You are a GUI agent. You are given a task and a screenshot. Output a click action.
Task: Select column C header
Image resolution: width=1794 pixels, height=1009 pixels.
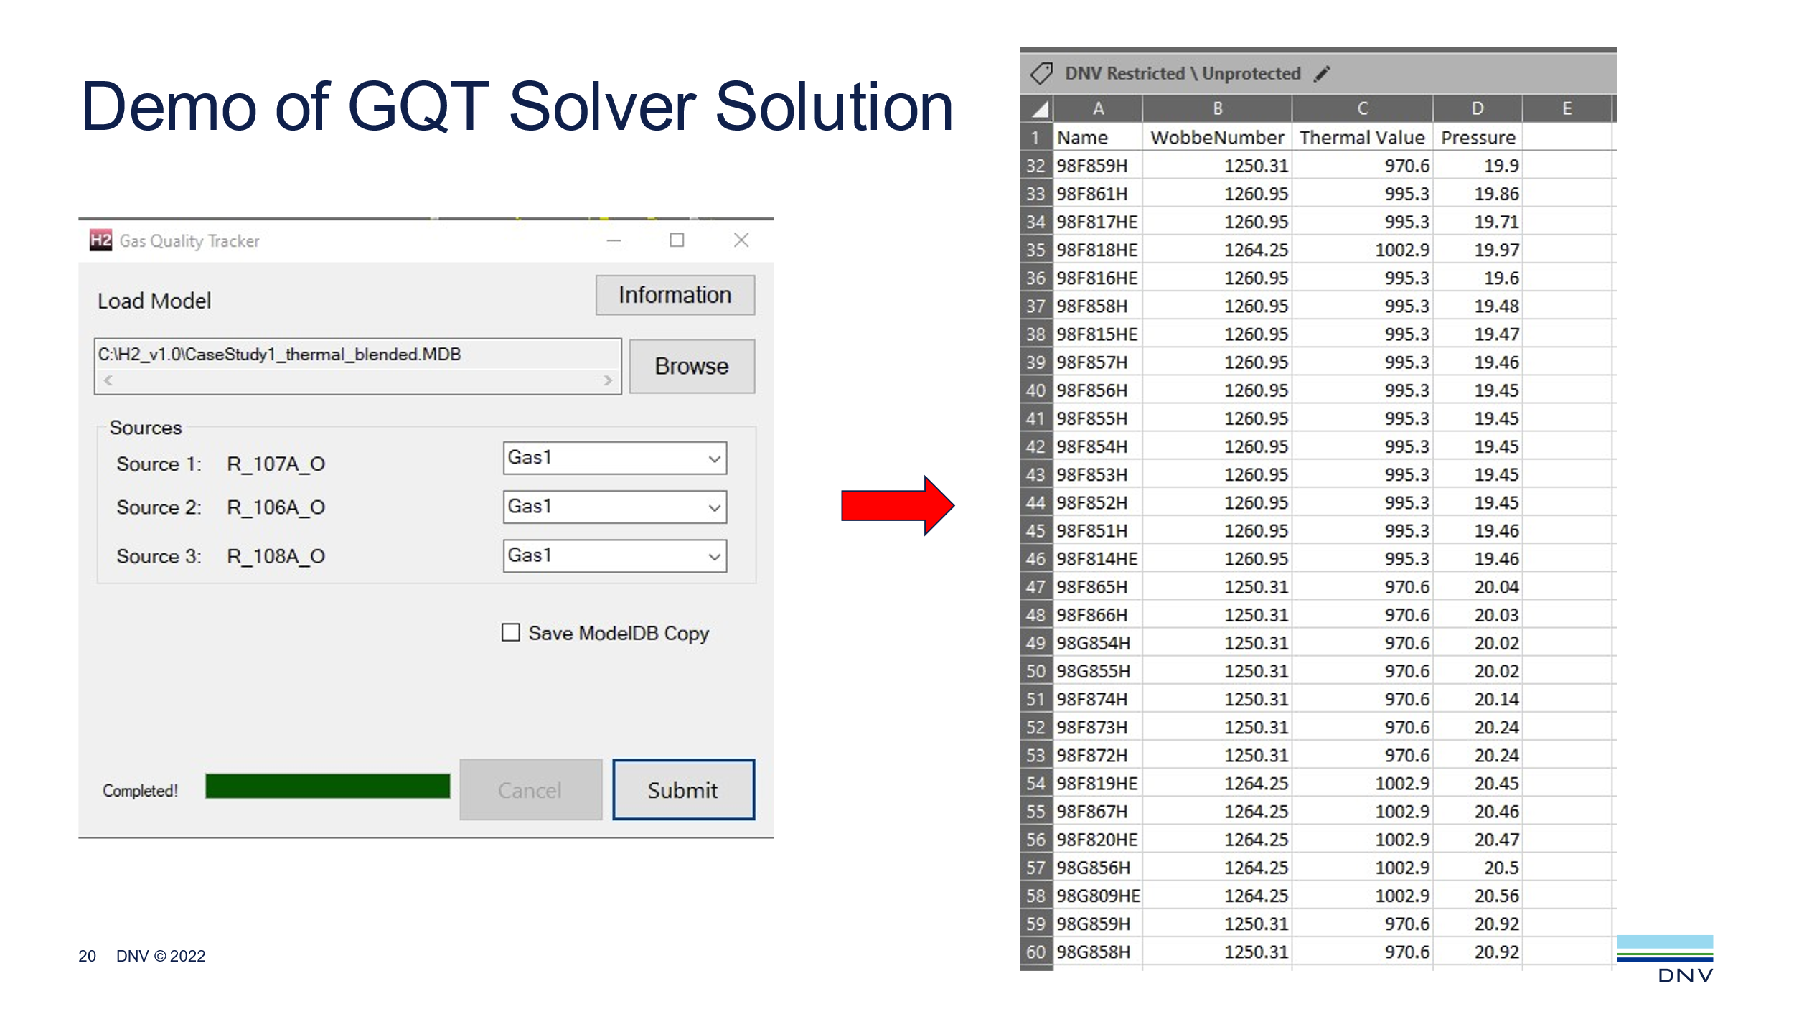click(x=1362, y=109)
